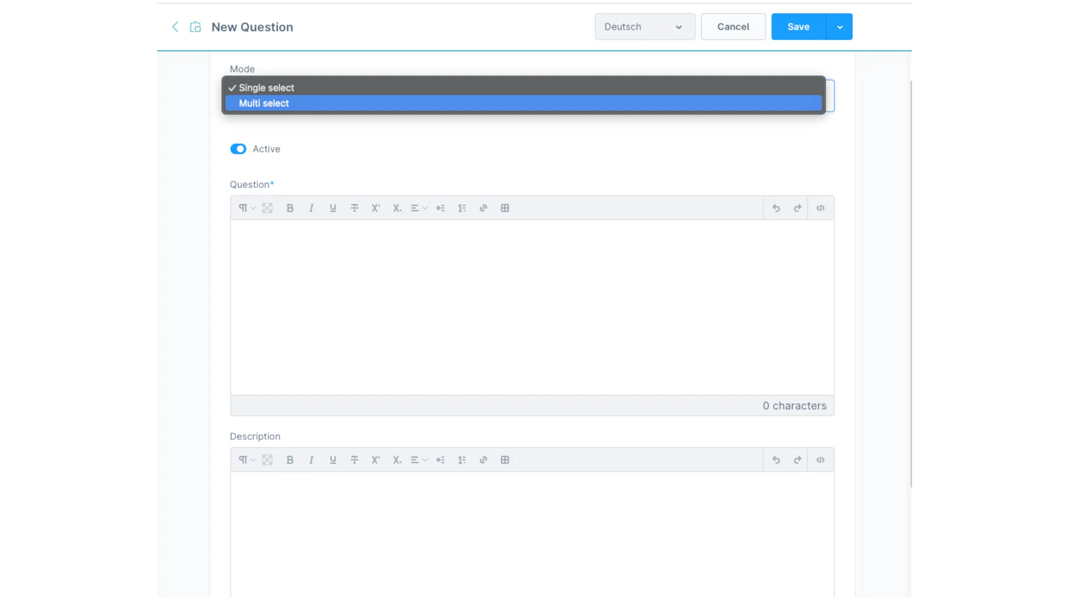Toggle the Active switch off
Viewport: 1070px width, 602px height.
[x=239, y=149]
